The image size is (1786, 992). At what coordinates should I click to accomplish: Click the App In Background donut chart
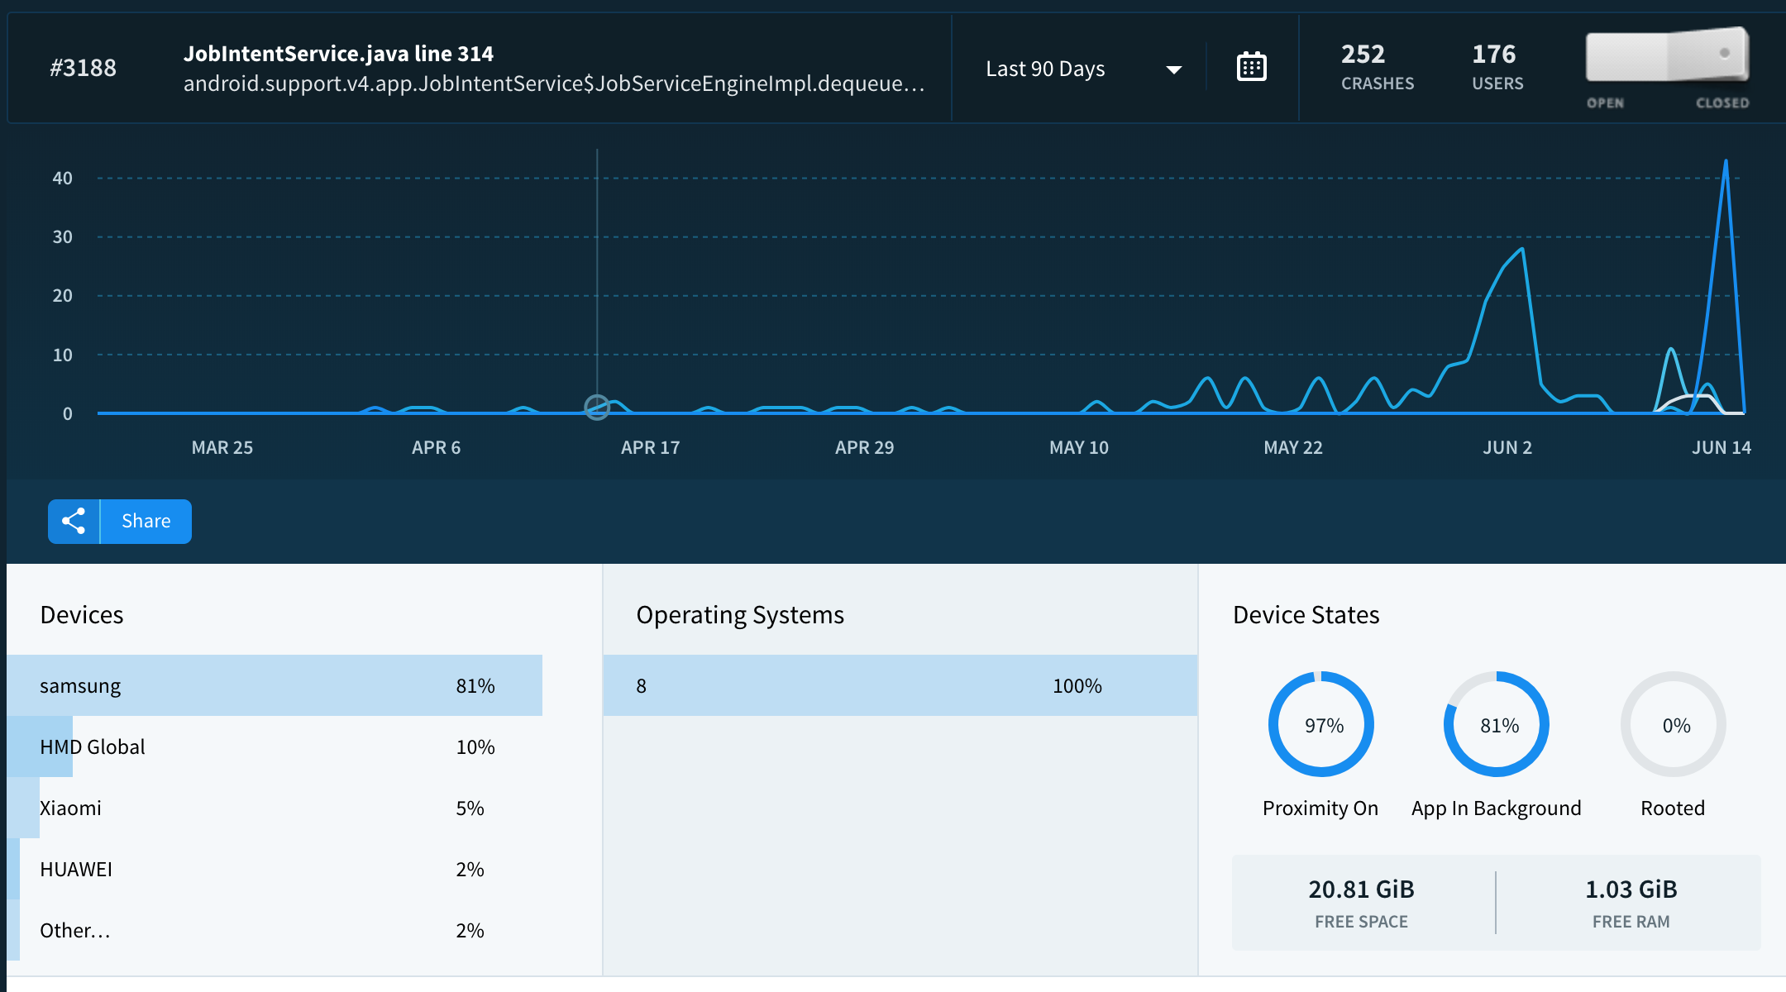pyautogui.click(x=1497, y=725)
